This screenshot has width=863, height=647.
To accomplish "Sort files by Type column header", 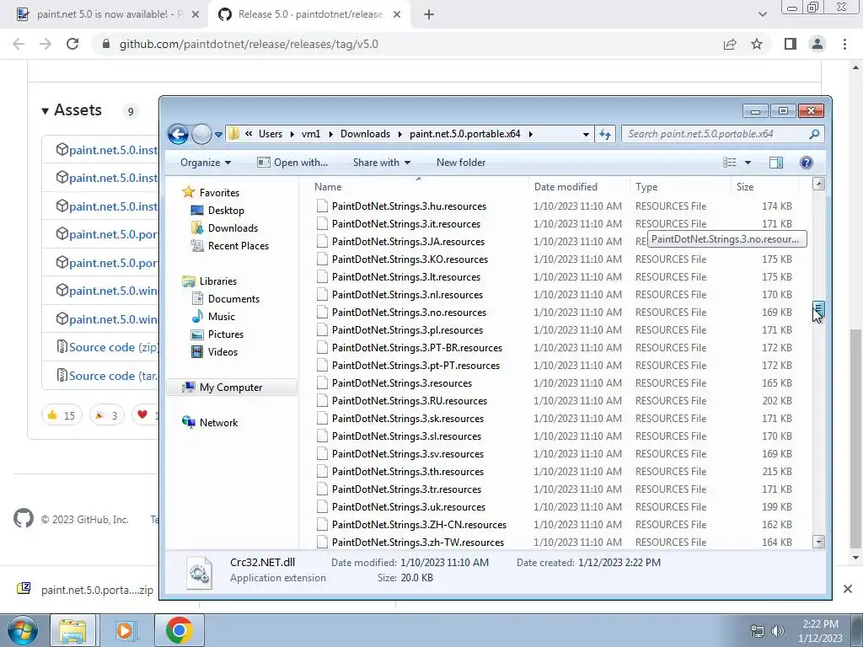I will (680, 186).
